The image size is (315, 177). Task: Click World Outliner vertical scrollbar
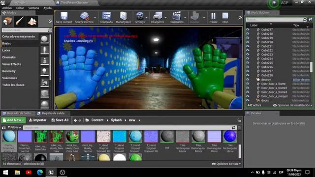pos(311,67)
